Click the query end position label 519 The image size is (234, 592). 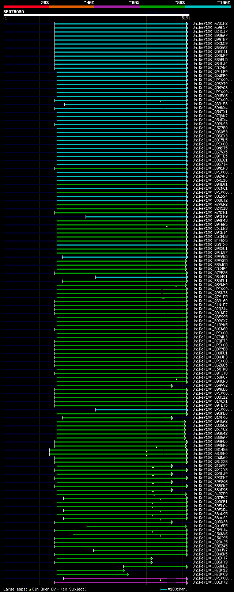pos(184,18)
